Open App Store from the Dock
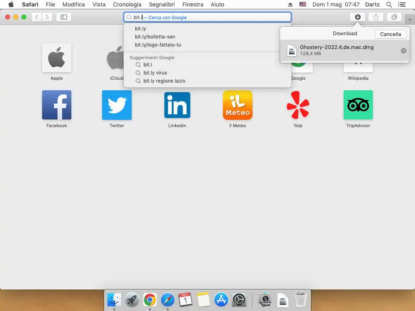The image size is (415, 311). (x=221, y=300)
